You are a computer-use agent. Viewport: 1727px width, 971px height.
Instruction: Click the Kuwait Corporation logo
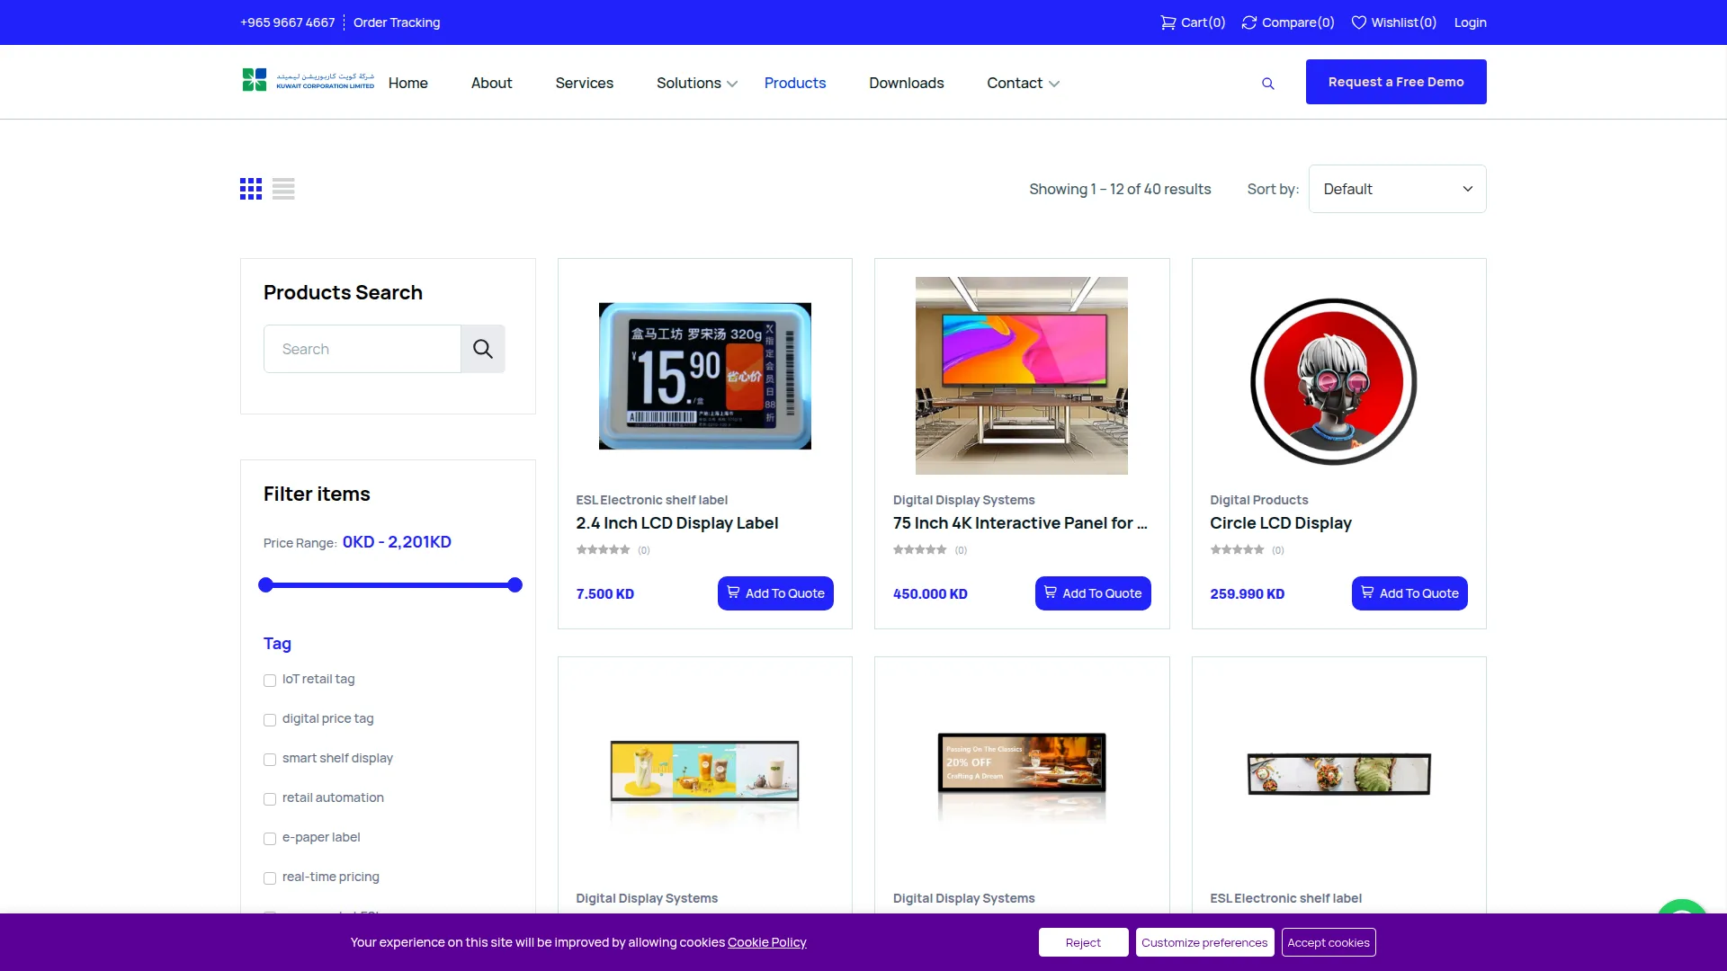click(x=308, y=81)
